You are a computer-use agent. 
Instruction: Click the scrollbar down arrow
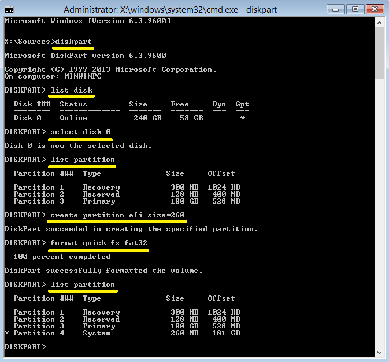pyautogui.click(x=379, y=352)
